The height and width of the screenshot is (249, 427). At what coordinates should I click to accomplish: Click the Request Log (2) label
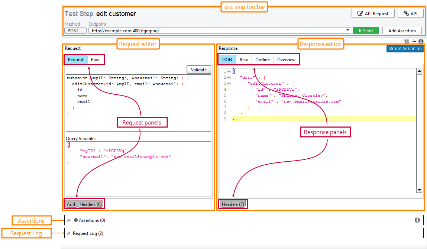click(x=88, y=233)
